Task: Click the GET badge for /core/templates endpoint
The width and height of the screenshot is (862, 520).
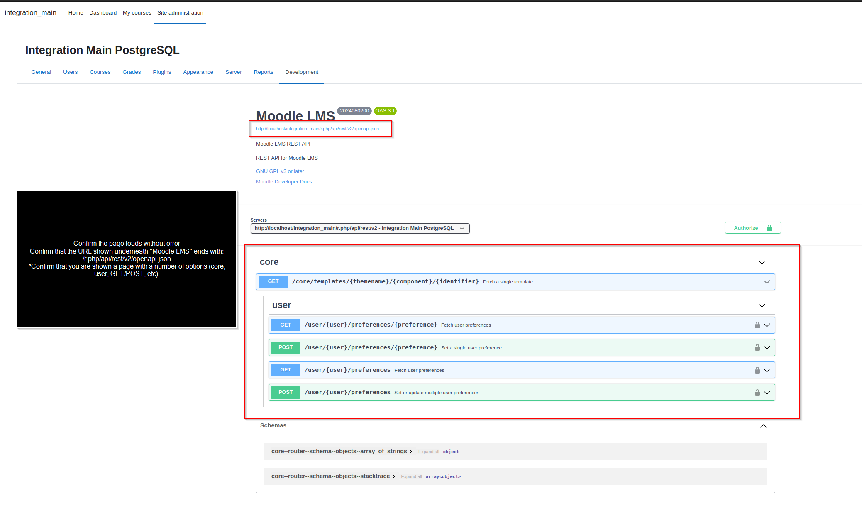Action: 273,281
